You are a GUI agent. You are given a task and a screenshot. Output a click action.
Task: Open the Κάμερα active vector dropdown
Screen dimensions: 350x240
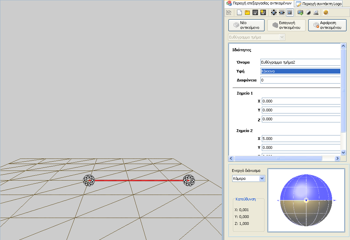248,178
